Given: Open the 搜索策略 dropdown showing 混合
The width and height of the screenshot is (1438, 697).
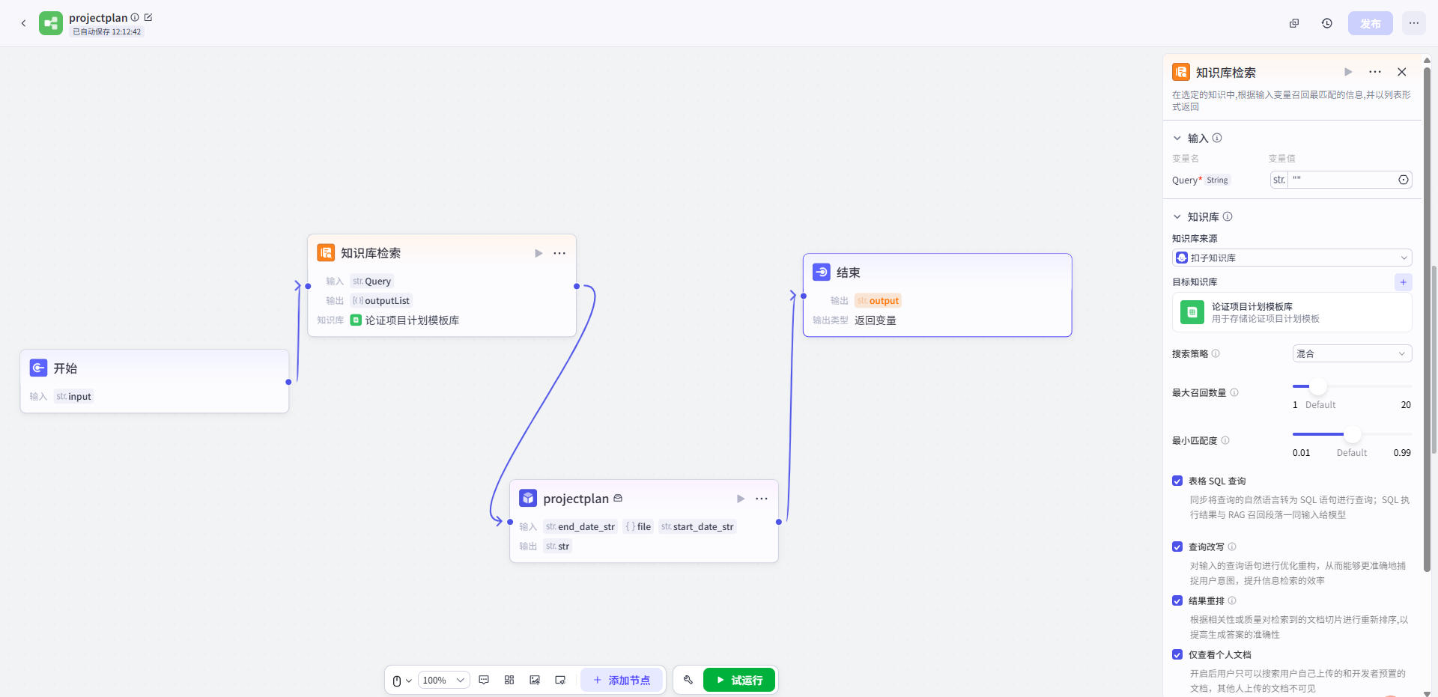Looking at the screenshot, I should click(1351, 353).
